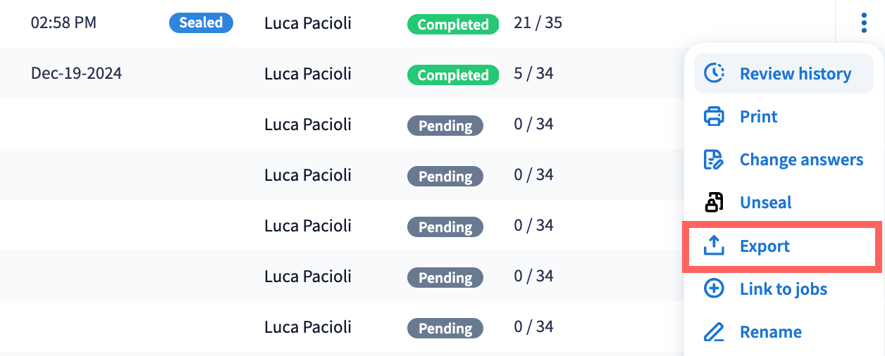Click the Review history clock icon
Viewport: 885px width, 356px height.
(x=714, y=73)
